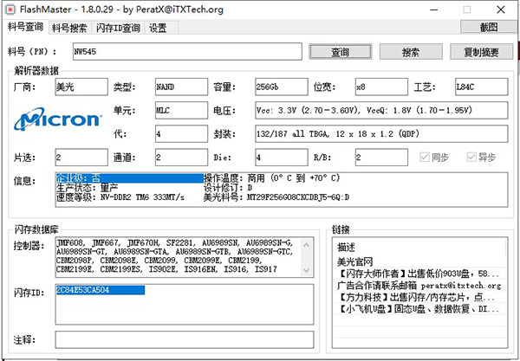520x361 pixels.
Task: Click the 注释 comment field
Action: point(185,339)
